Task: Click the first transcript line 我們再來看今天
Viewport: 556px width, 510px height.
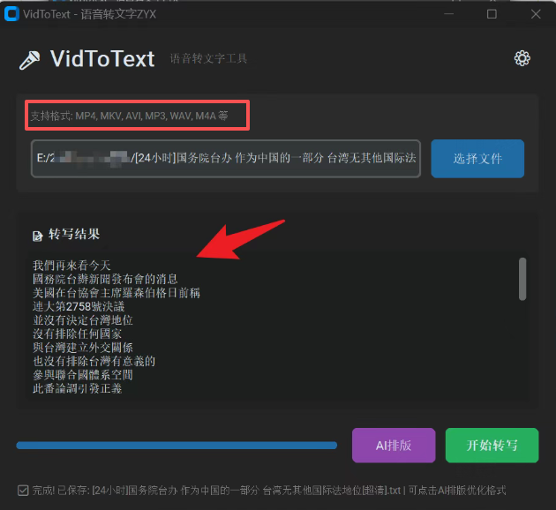Action: tap(72, 265)
